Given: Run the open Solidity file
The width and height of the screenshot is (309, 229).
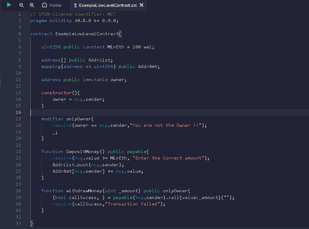Looking at the screenshot, I should [x=9, y=5].
